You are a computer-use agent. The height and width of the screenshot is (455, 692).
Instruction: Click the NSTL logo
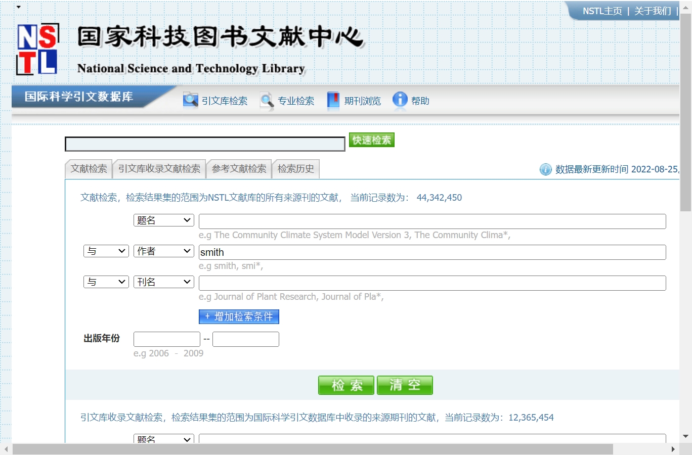pyautogui.click(x=38, y=49)
